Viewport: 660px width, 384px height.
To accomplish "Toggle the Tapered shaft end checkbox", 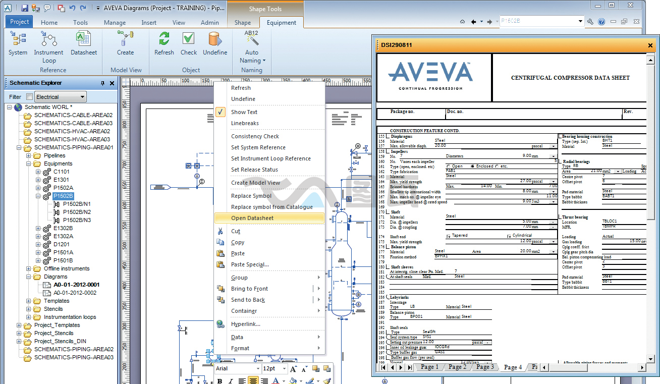I will coord(449,236).
